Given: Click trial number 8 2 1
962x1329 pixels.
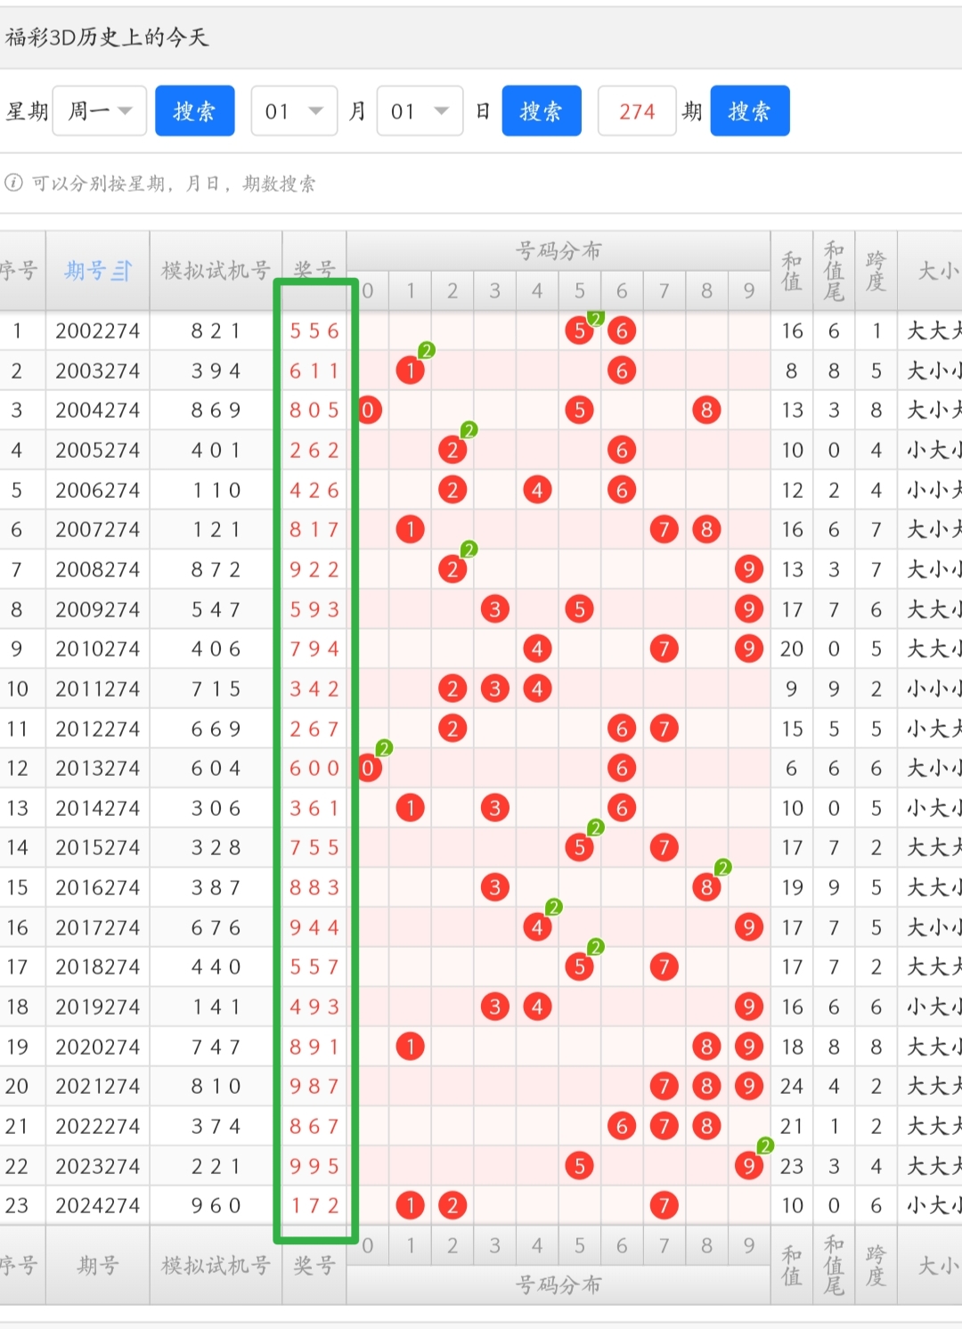Looking at the screenshot, I should pos(216,330).
